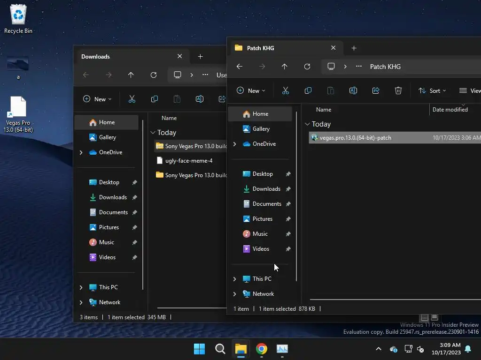Click Share icon in Patch KHG window
Screen dimensions: 481x360
(375, 90)
